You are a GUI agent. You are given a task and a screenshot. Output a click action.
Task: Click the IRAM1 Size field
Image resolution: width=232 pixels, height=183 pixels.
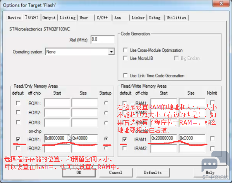pyautogui.click(x=192, y=138)
